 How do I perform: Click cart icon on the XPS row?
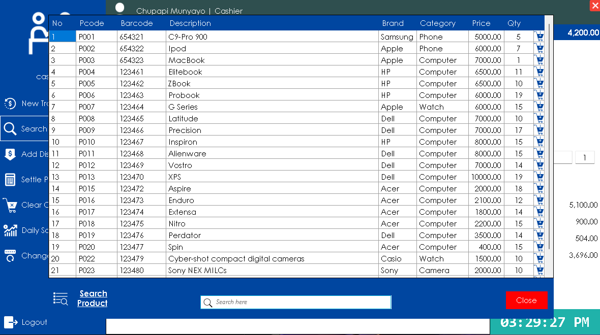click(x=539, y=177)
